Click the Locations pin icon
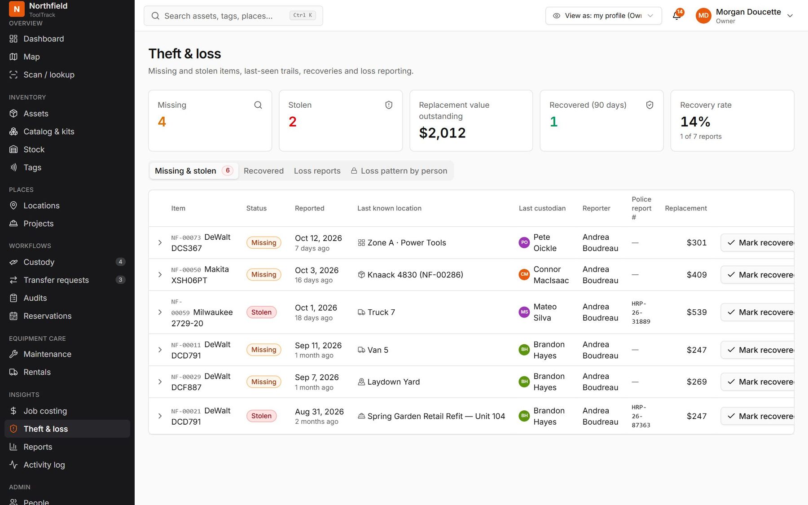Viewport: 808px width, 505px height. [x=13, y=206]
